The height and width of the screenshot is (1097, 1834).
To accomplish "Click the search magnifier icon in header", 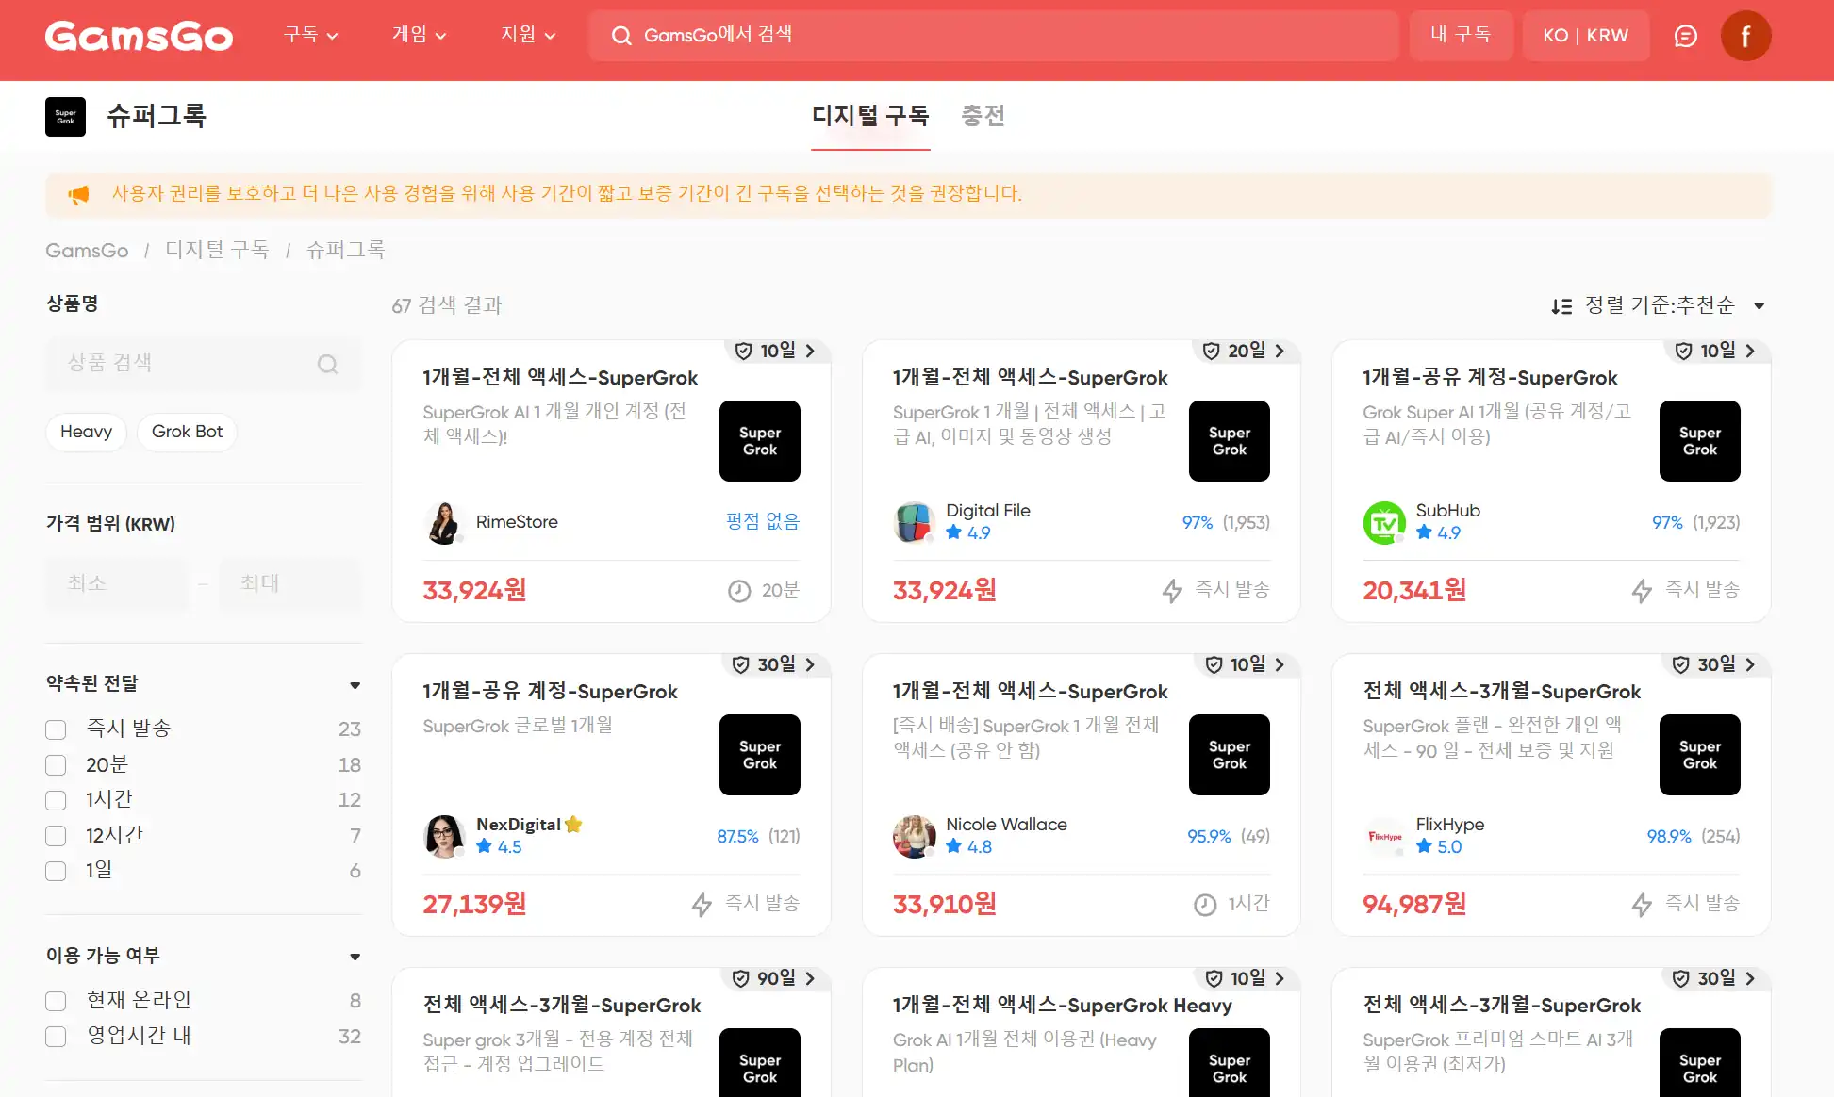I will coord(620,36).
